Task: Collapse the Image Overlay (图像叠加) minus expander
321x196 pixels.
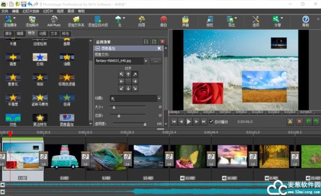Action: pos(98,48)
